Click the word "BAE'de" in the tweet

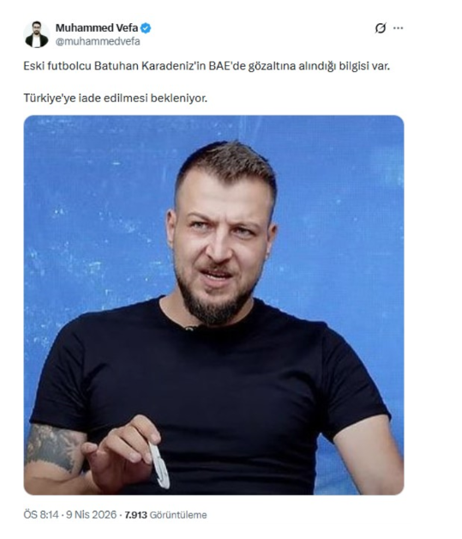coord(227,65)
